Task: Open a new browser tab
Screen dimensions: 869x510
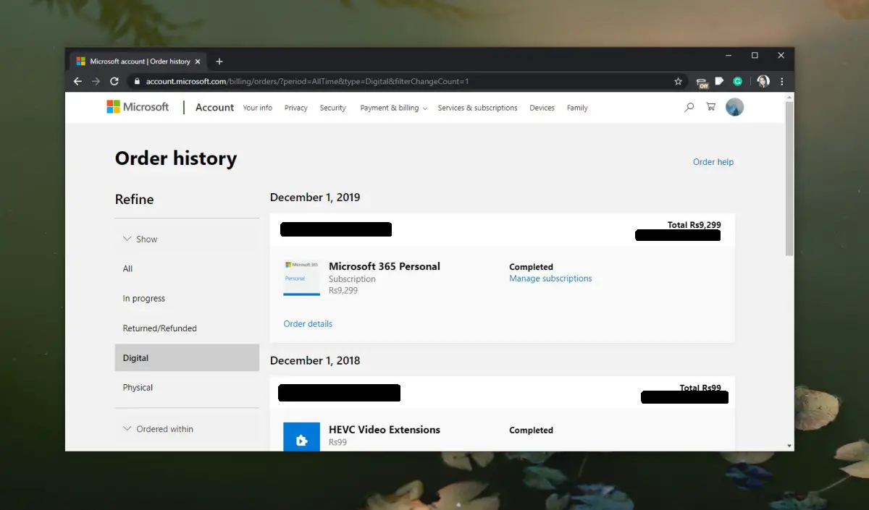Action: point(219,61)
